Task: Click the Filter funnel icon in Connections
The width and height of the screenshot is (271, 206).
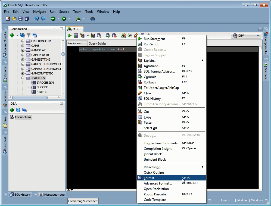Action: (x=29, y=35)
